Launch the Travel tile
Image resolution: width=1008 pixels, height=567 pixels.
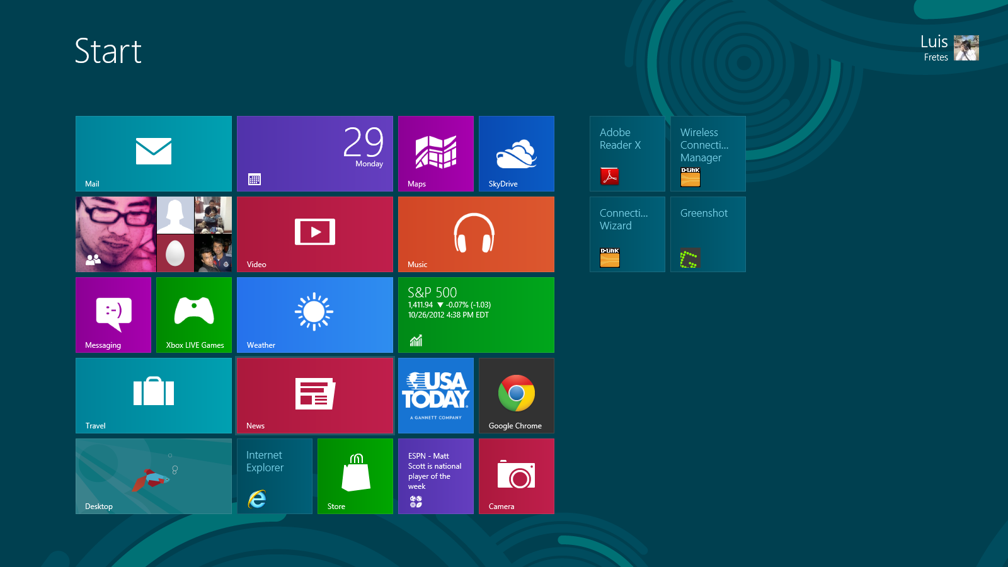coord(154,396)
